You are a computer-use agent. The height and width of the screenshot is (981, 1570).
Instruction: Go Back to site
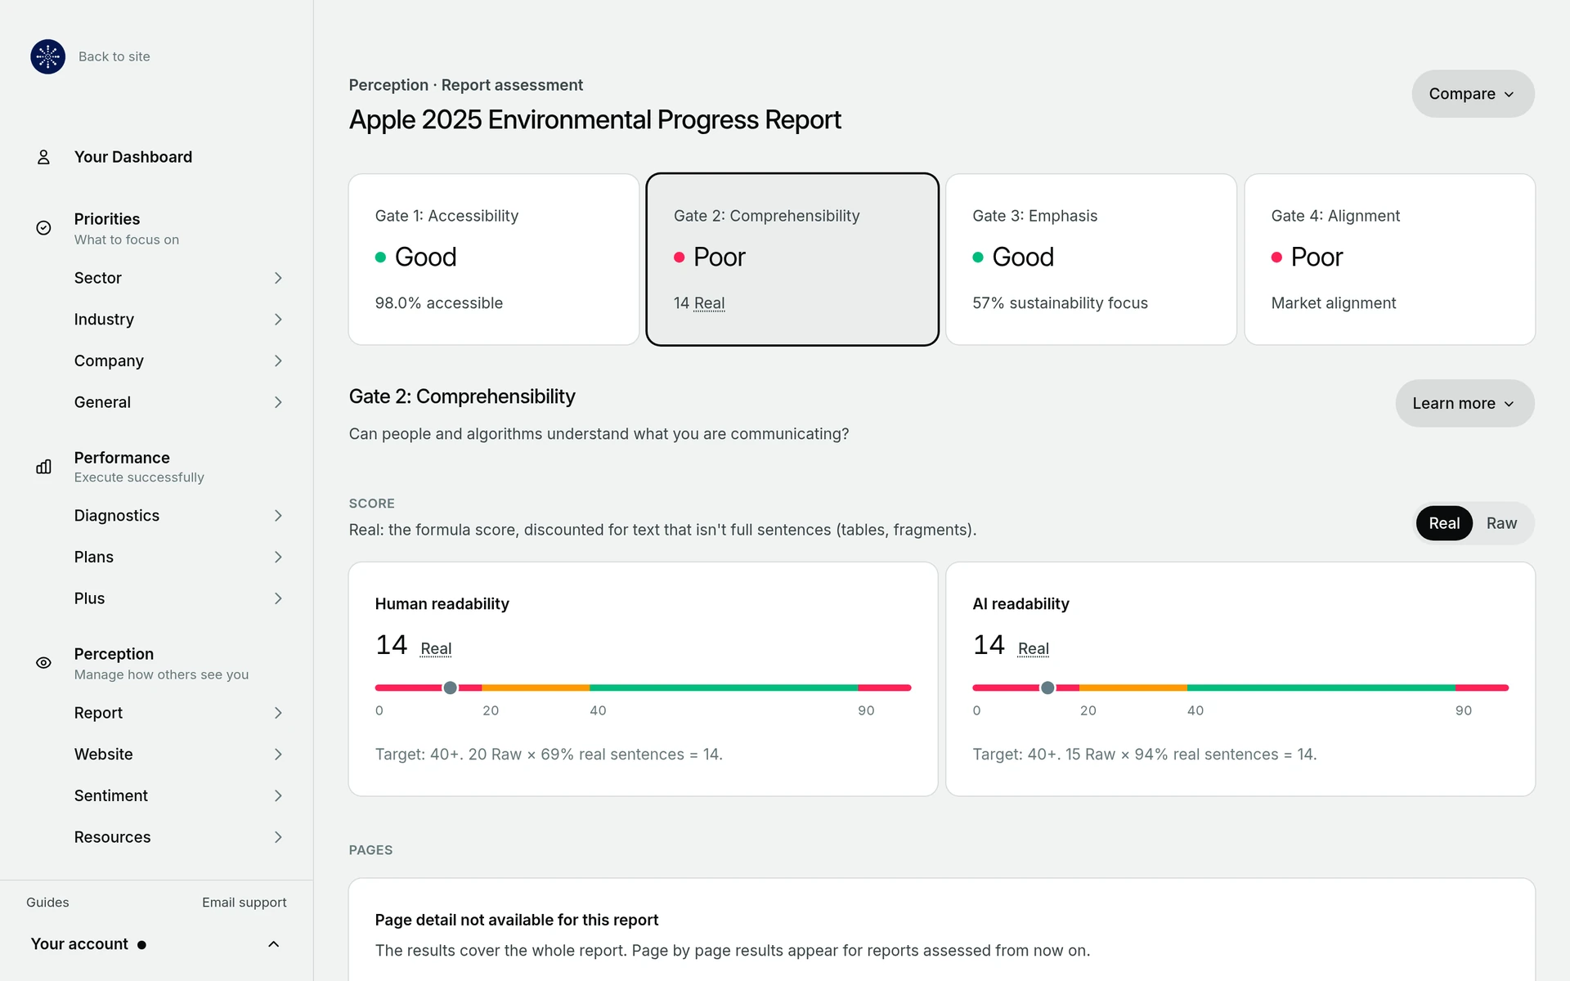[x=114, y=56]
